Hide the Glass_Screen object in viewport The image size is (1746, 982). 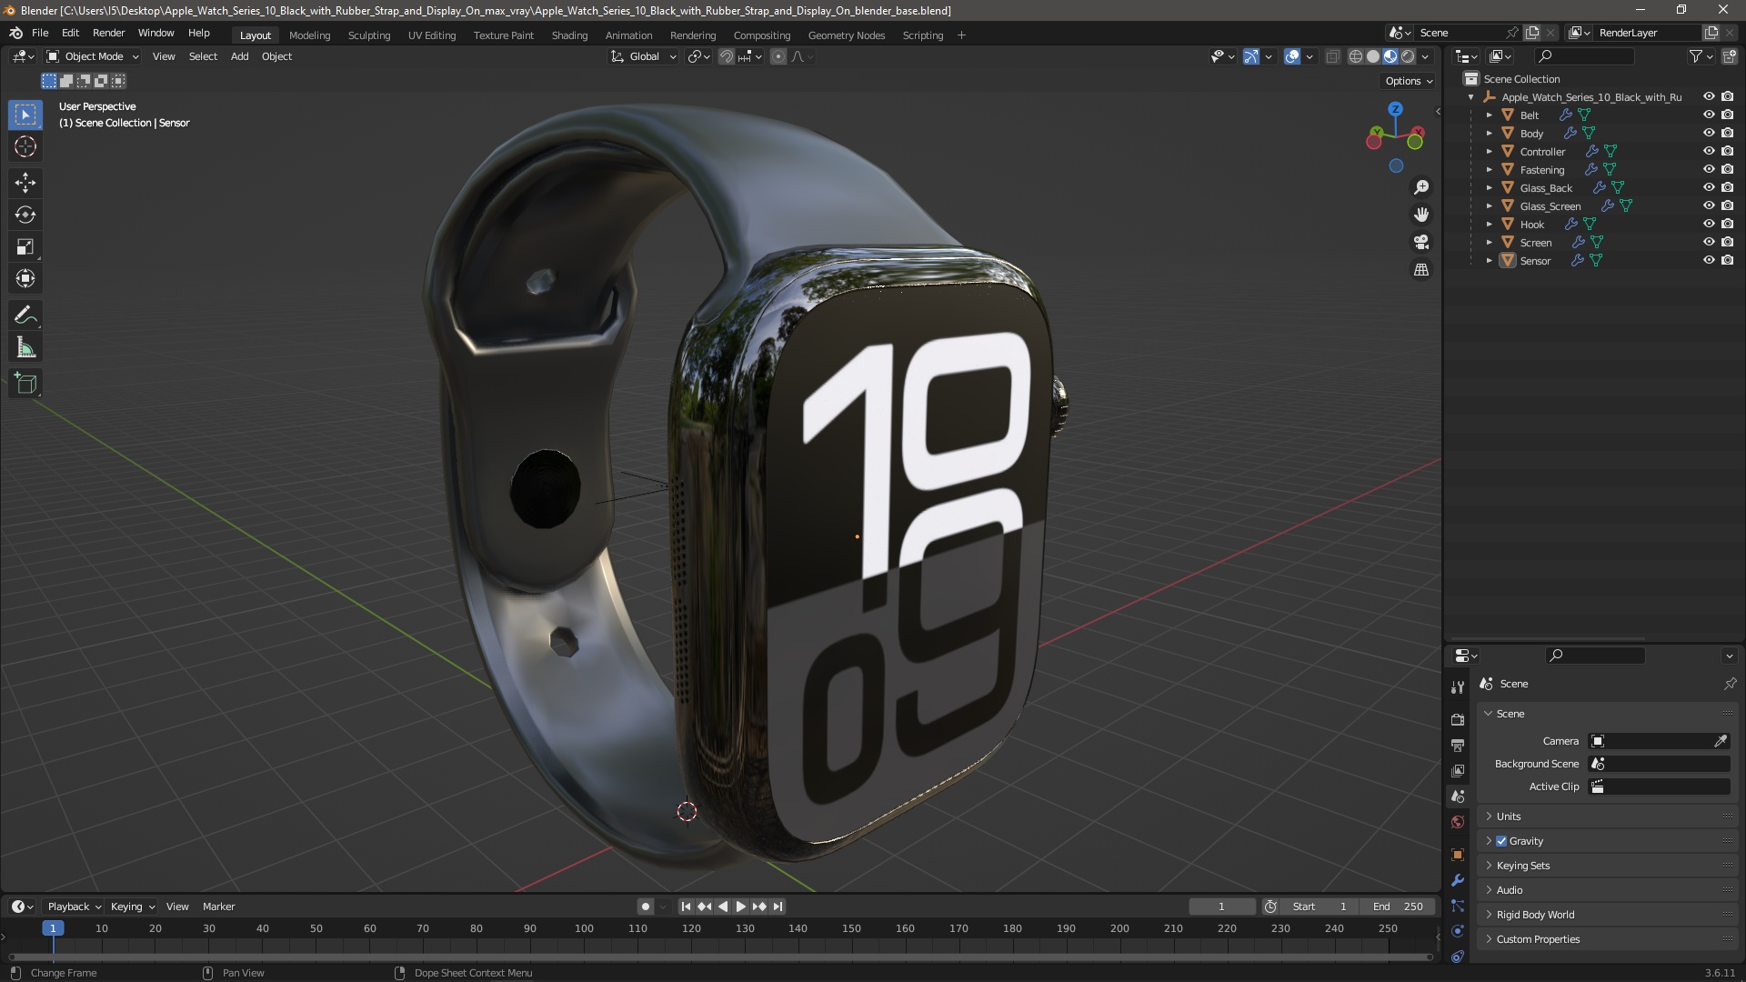click(1709, 205)
